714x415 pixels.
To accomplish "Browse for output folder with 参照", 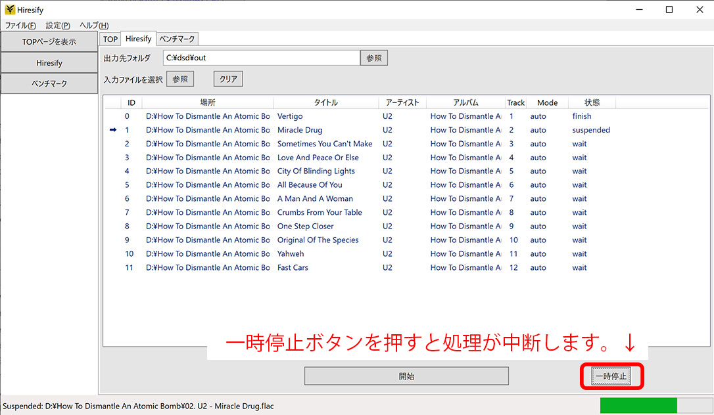I will [x=374, y=58].
